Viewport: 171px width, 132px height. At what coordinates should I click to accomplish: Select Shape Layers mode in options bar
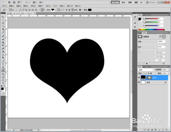pyautogui.click(x=11, y=10)
